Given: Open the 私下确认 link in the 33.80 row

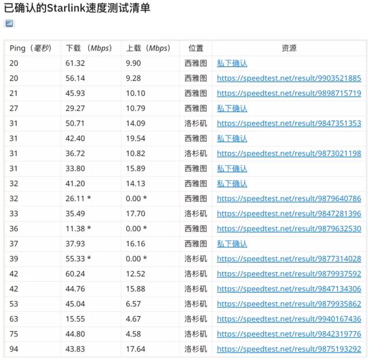Looking at the screenshot, I should [232, 169].
